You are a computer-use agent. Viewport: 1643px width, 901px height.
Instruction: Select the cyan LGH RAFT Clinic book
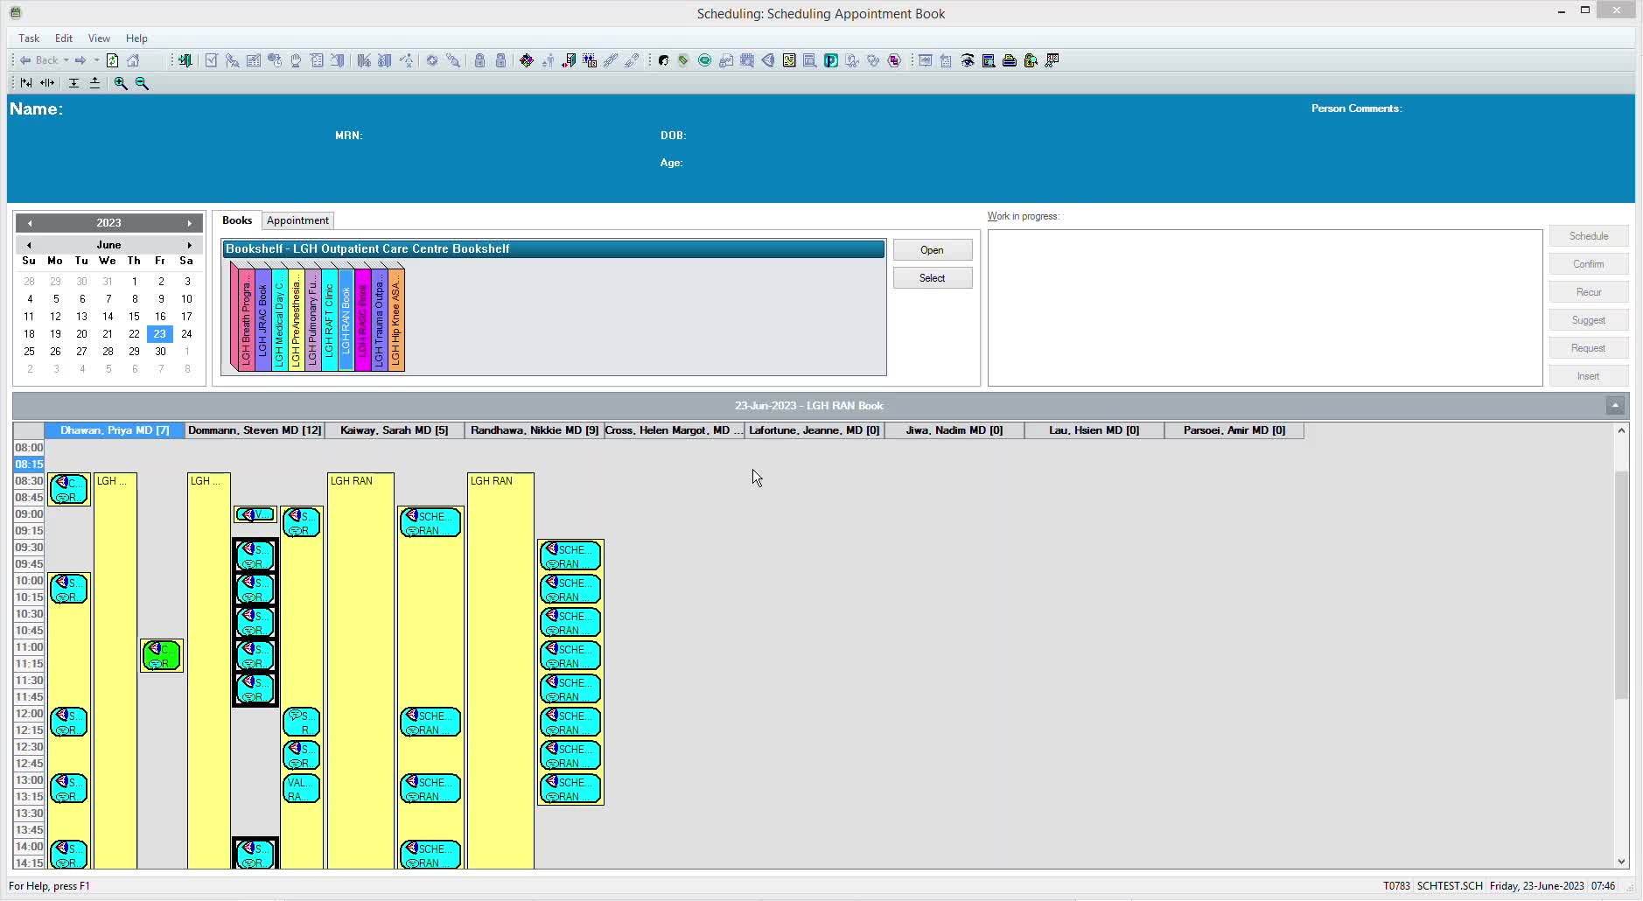pyautogui.click(x=329, y=320)
